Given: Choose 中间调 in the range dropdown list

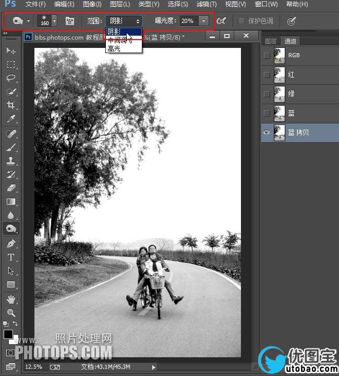Looking at the screenshot, I should pos(124,40).
